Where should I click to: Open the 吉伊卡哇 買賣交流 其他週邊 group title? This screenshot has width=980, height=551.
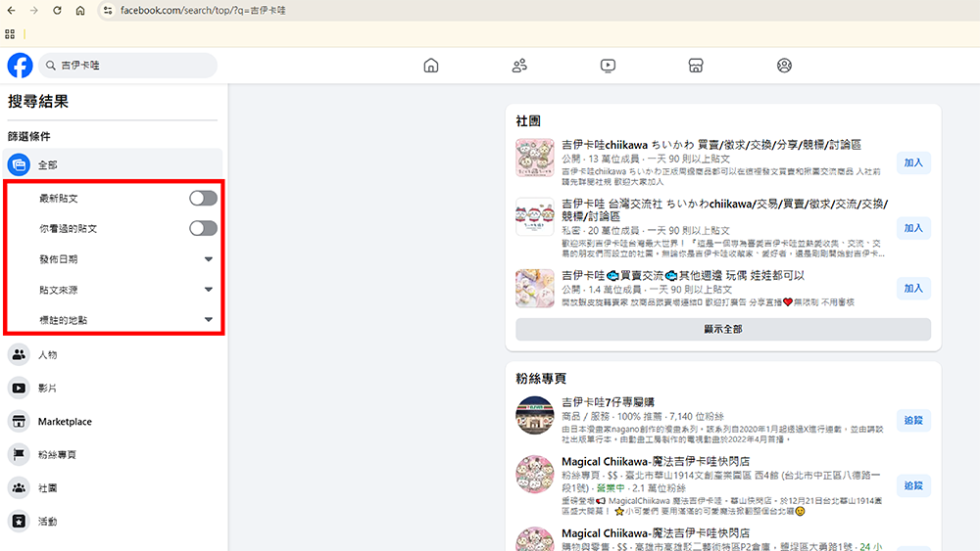point(682,275)
